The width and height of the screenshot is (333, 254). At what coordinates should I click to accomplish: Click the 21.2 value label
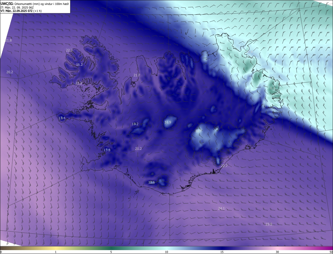138,149
